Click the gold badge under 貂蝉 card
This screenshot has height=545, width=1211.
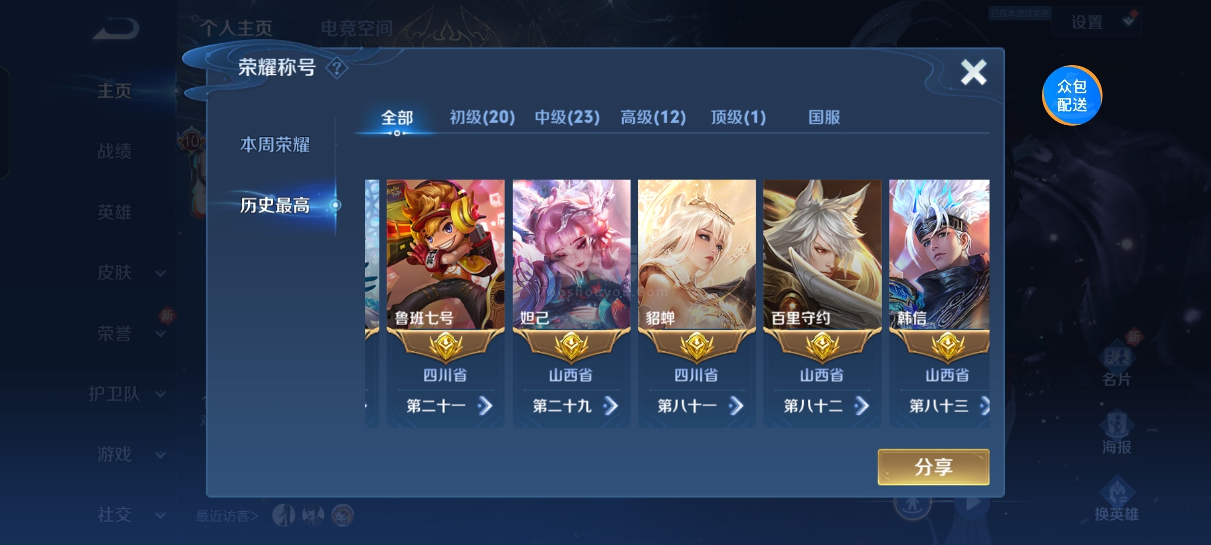697,347
